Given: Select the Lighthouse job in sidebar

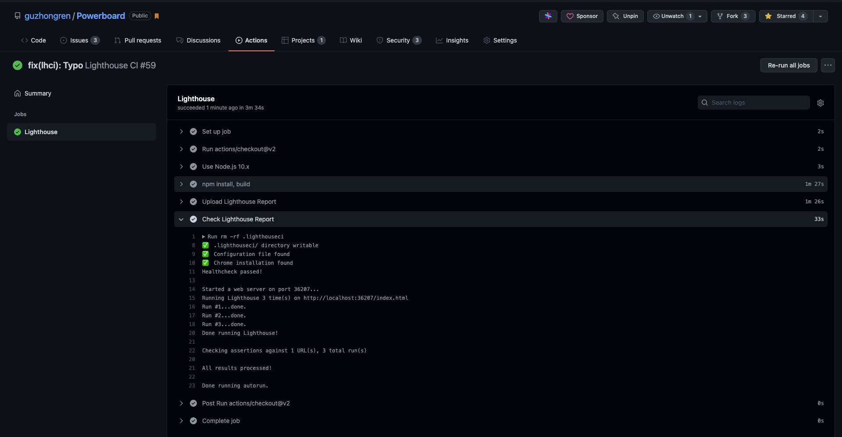Looking at the screenshot, I should [x=82, y=132].
